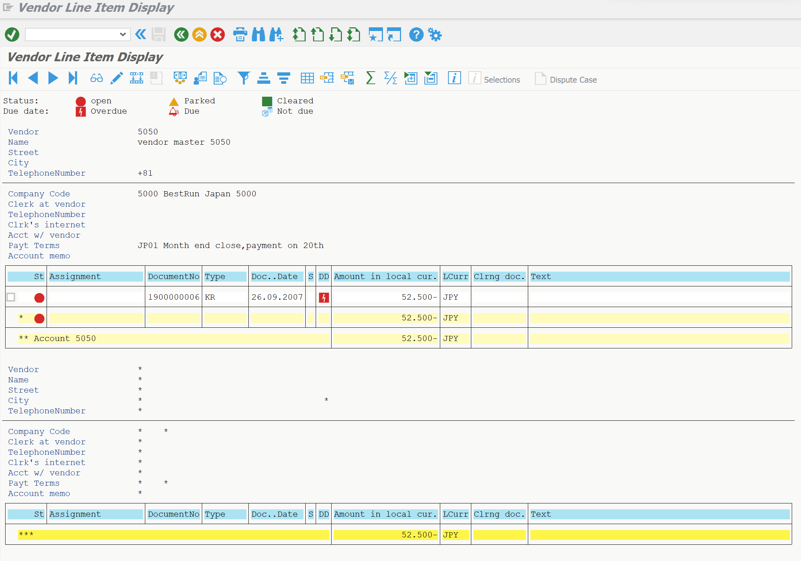Select the checkbox on document 1900000006 row

point(11,297)
